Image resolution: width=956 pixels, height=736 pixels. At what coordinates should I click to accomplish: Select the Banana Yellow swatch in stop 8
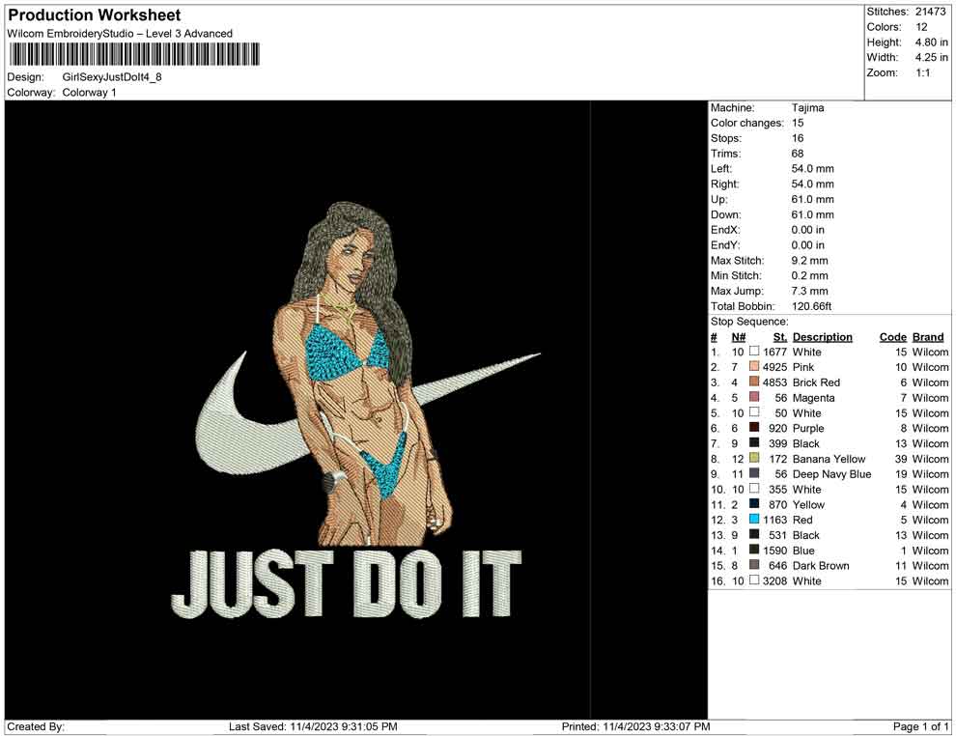tap(754, 459)
